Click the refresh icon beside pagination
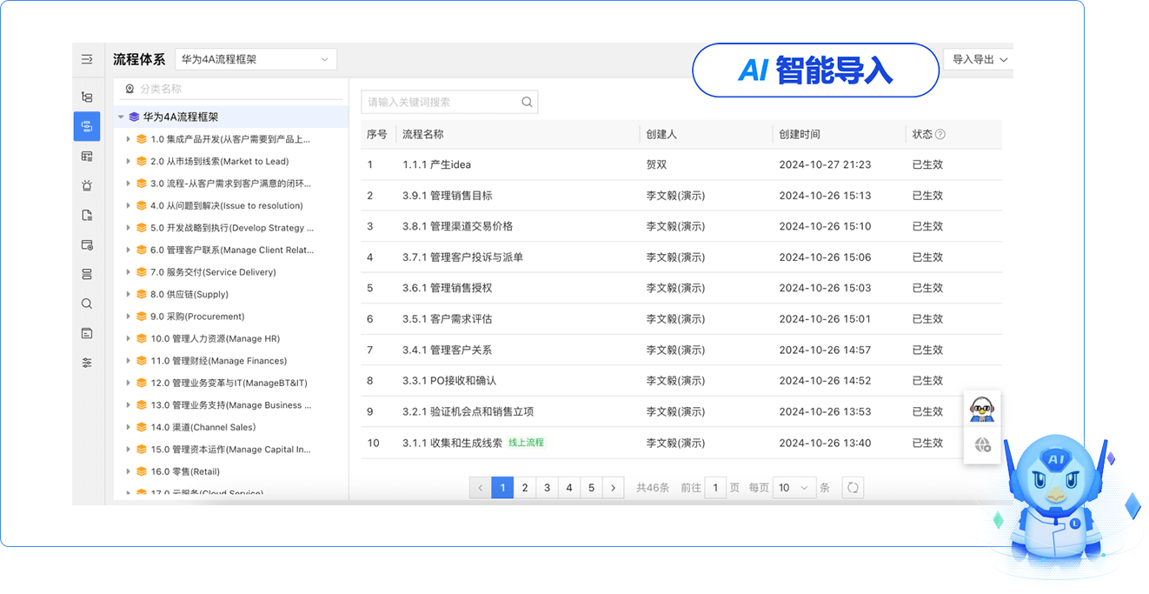The width and height of the screenshot is (1149, 594). coord(853,488)
